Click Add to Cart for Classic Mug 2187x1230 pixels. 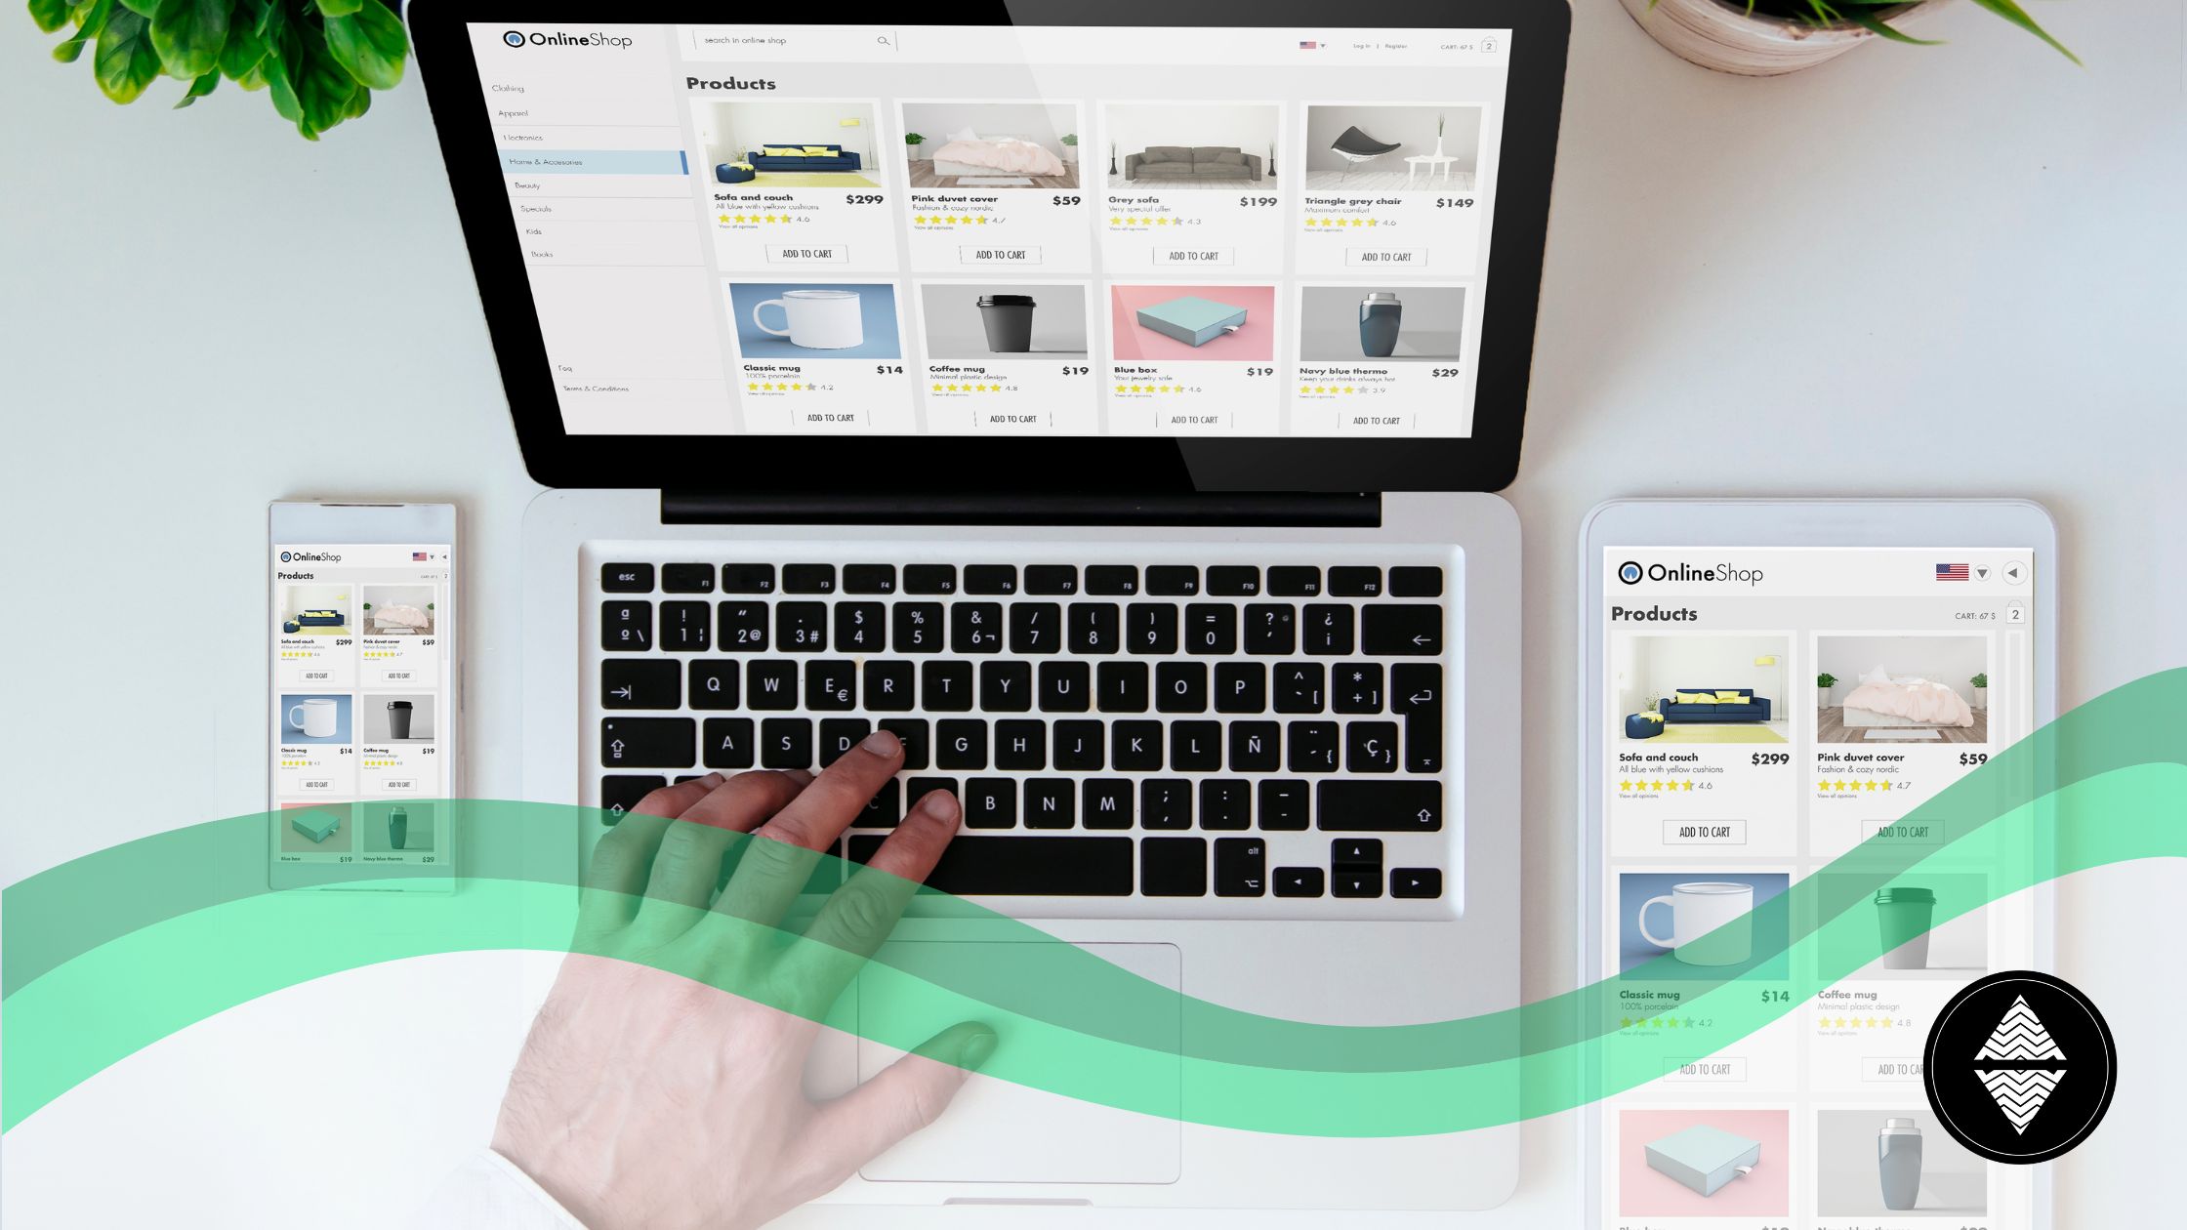pyautogui.click(x=832, y=419)
